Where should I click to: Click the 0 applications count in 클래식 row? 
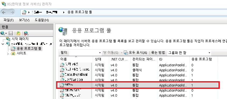point(192,70)
